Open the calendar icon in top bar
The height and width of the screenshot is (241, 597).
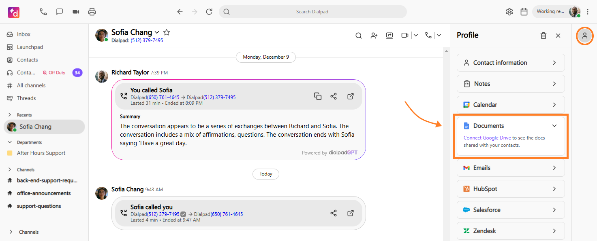click(524, 12)
